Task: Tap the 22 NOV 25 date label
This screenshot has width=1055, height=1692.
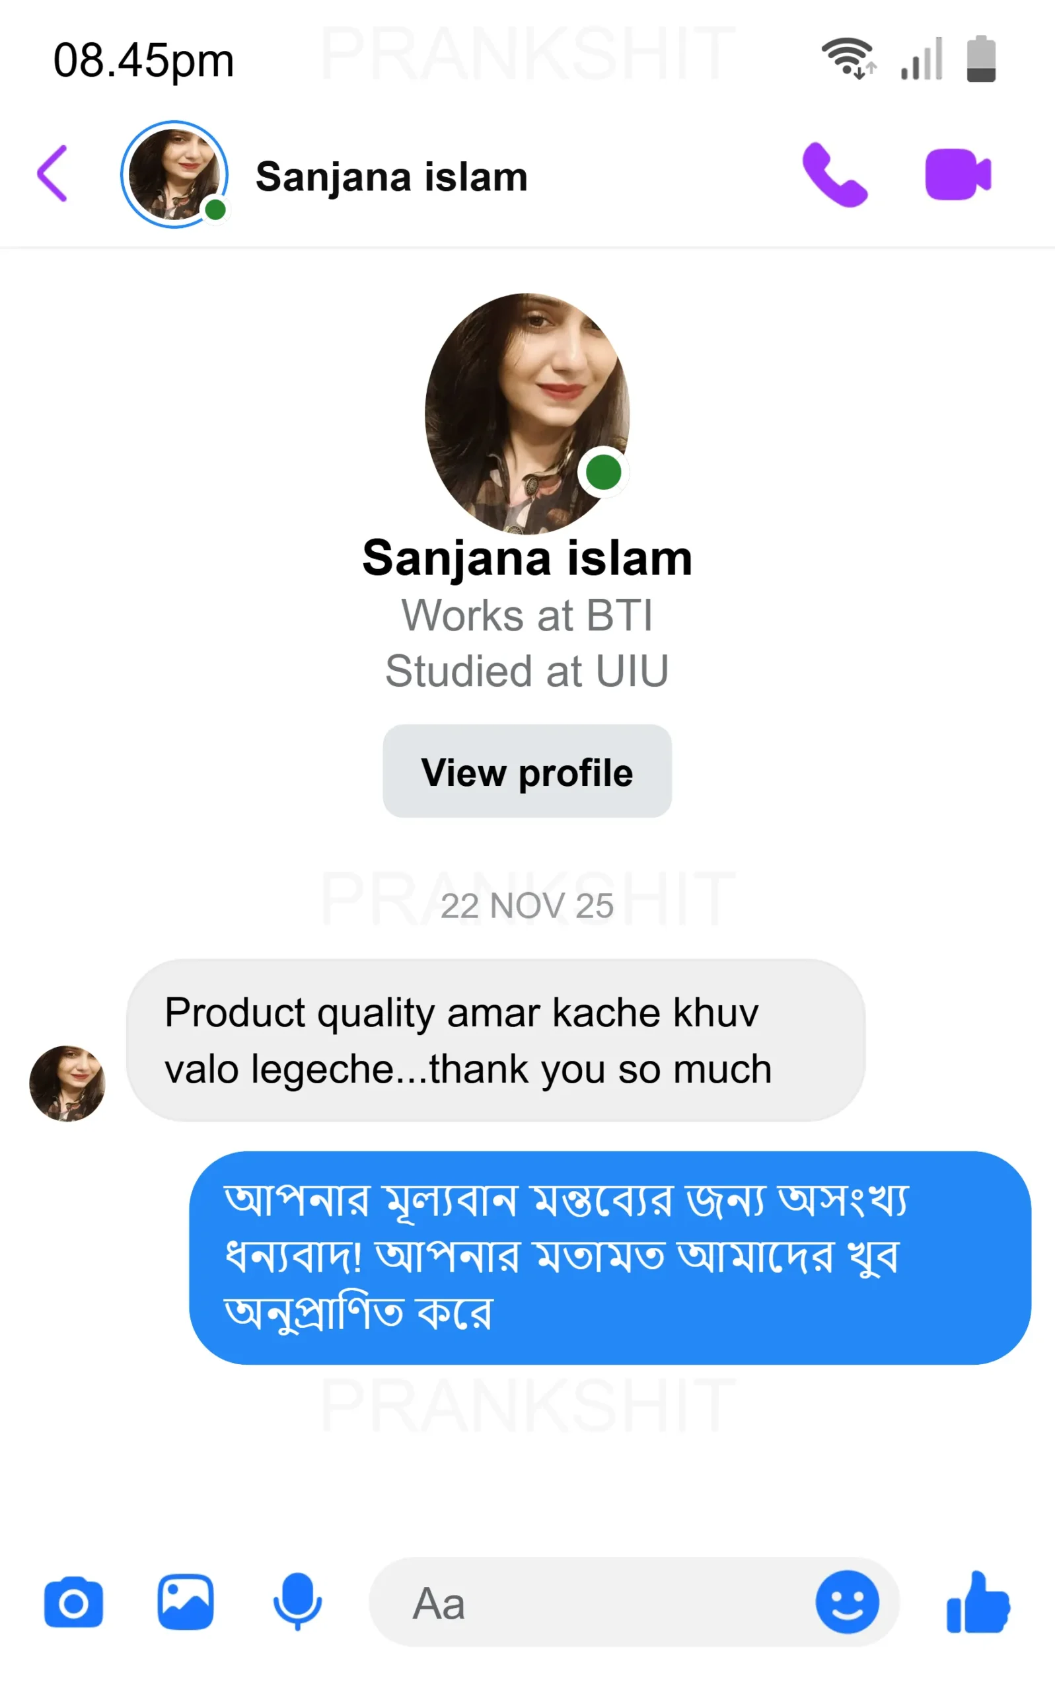Action: pos(527,906)
